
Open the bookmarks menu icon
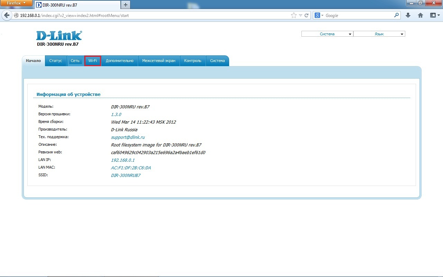coord(435,16)
